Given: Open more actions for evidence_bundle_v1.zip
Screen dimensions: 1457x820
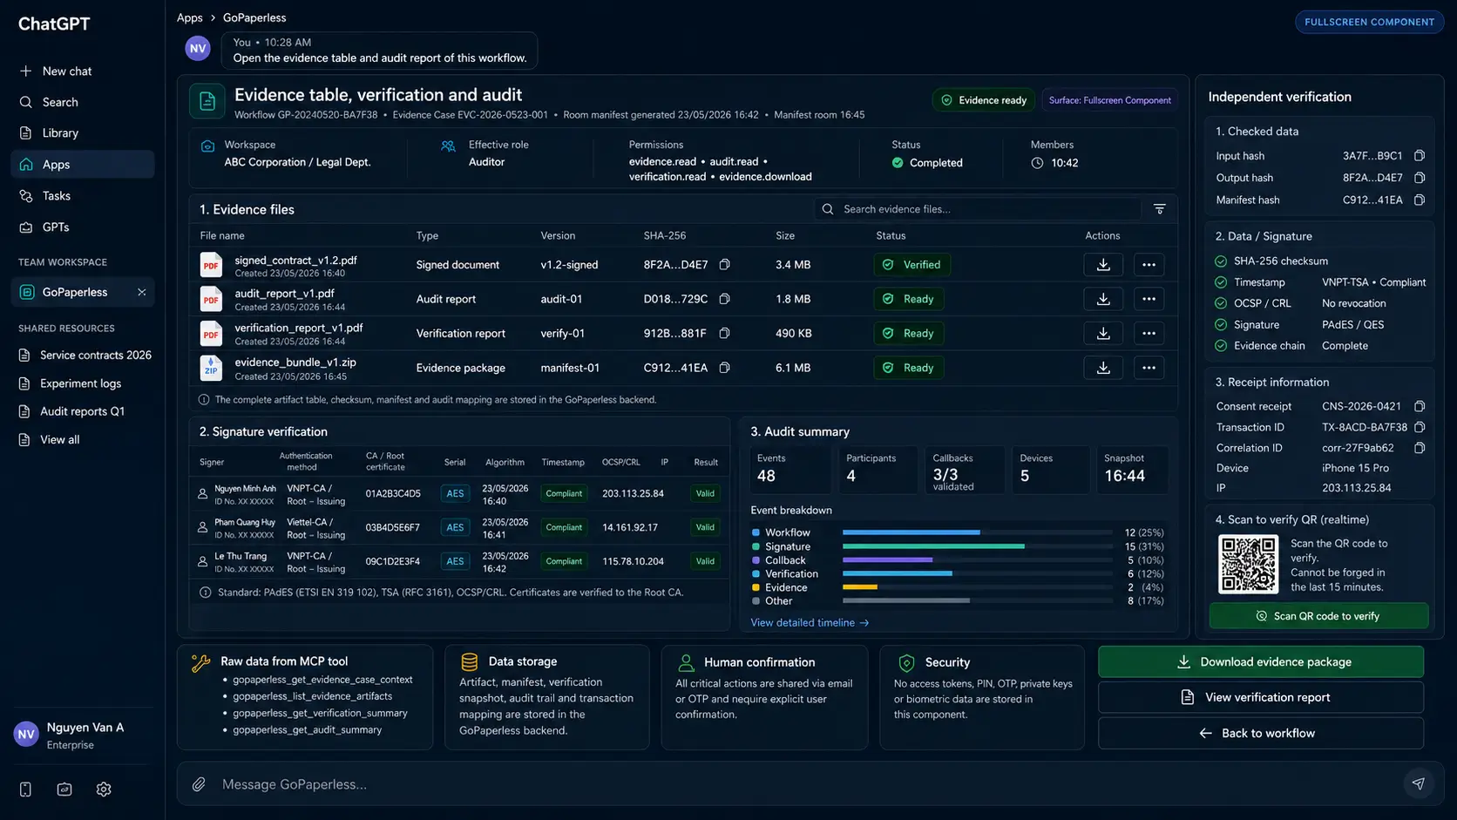Looking at the screenshot, I should click(x=1149, y=368).
